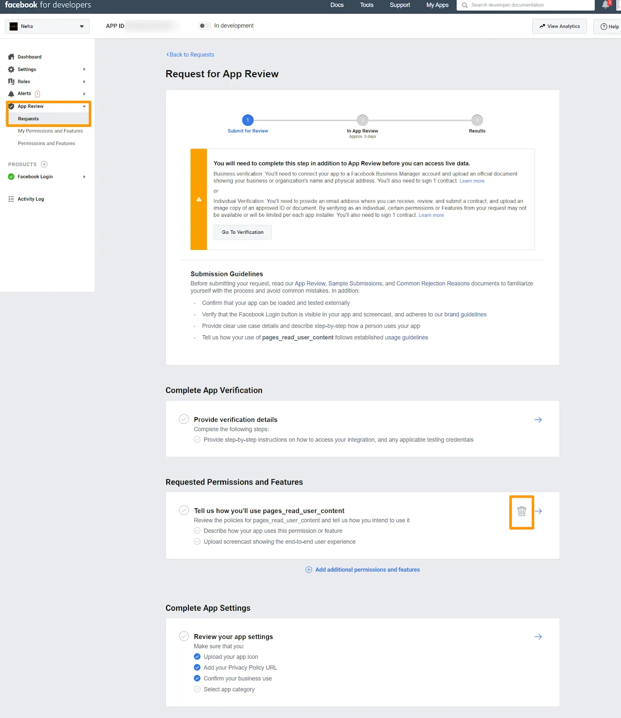
Task: Click step 2 In App Review circle
Action: [362, 120]
